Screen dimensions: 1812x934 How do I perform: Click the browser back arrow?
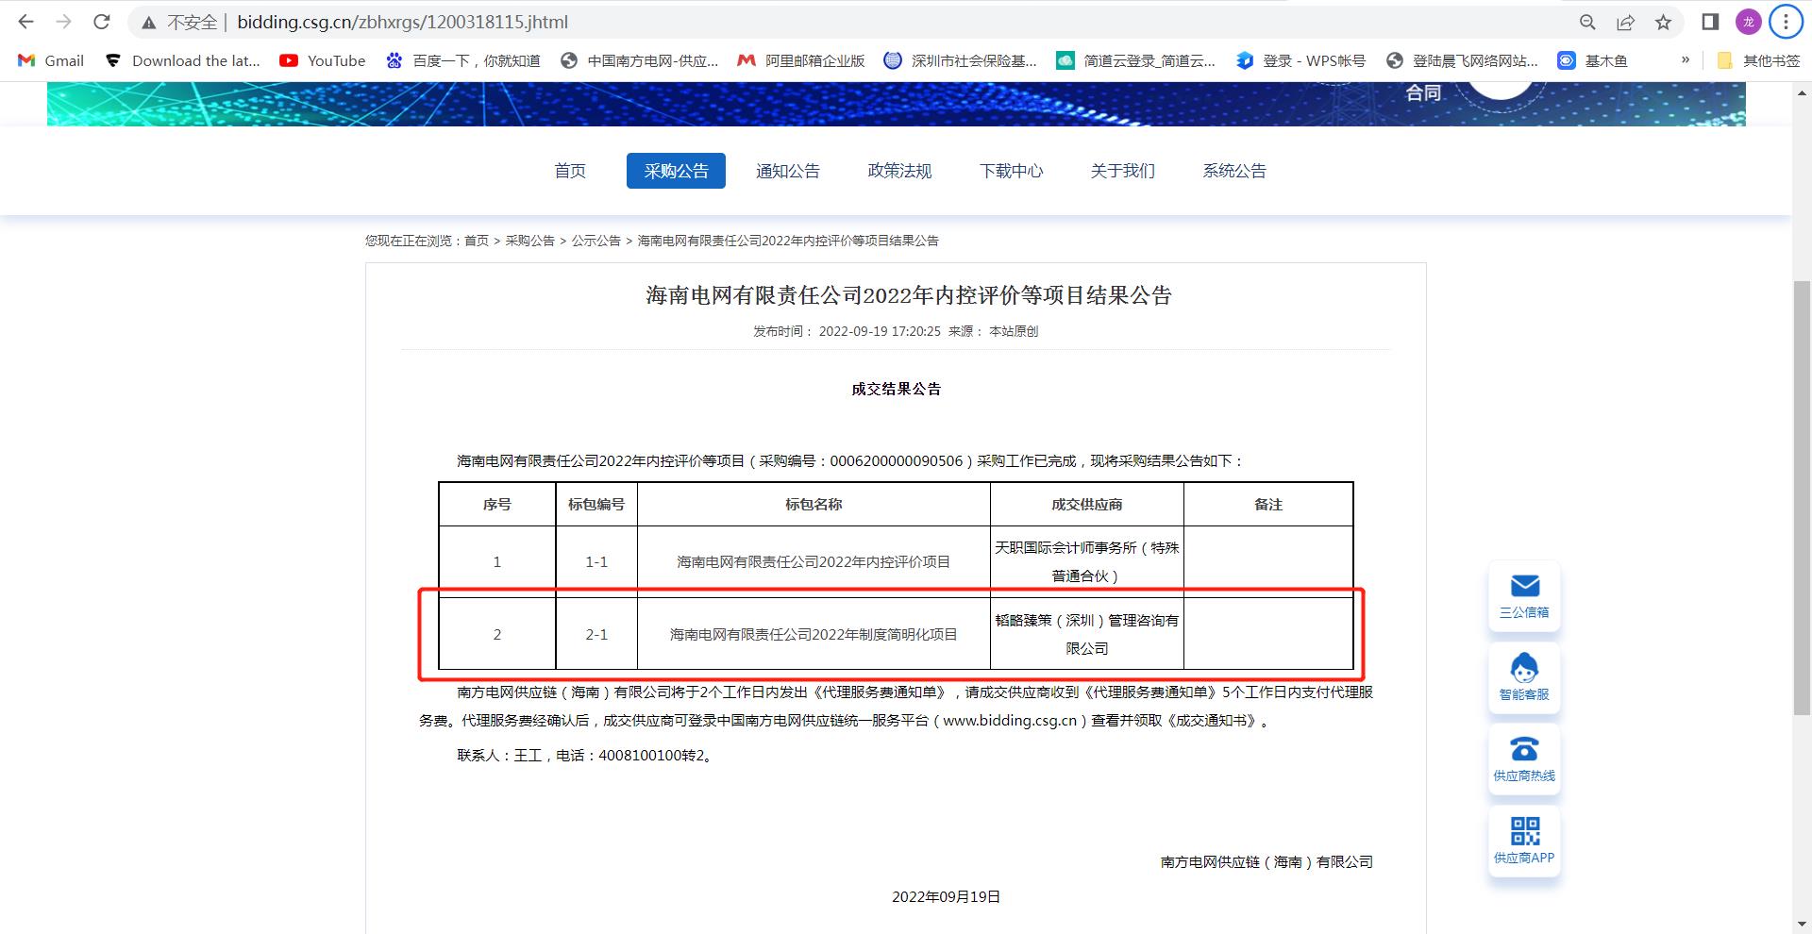pyautogui.click(x=25, y=22)
